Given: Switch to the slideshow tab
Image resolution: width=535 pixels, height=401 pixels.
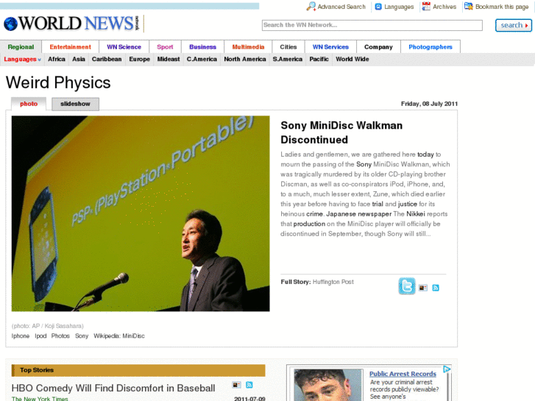Looking at the screenshot, I should pyautogui.click(x=75, y=104).
